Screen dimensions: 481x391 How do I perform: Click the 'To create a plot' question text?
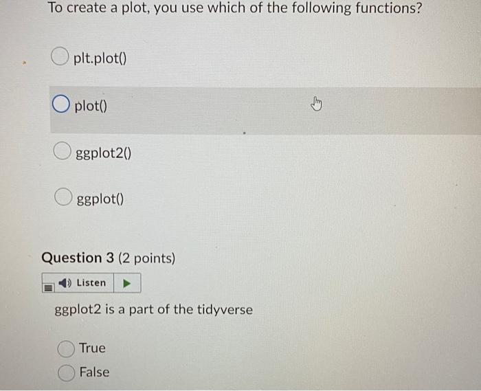pos(235,8)
